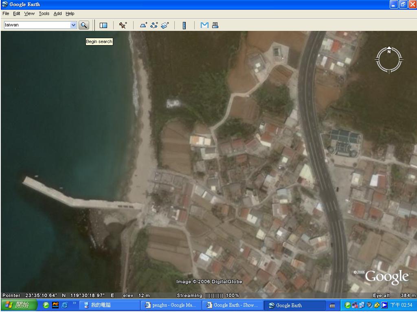Open the File menu
The image size is (417, 312).
6,13
